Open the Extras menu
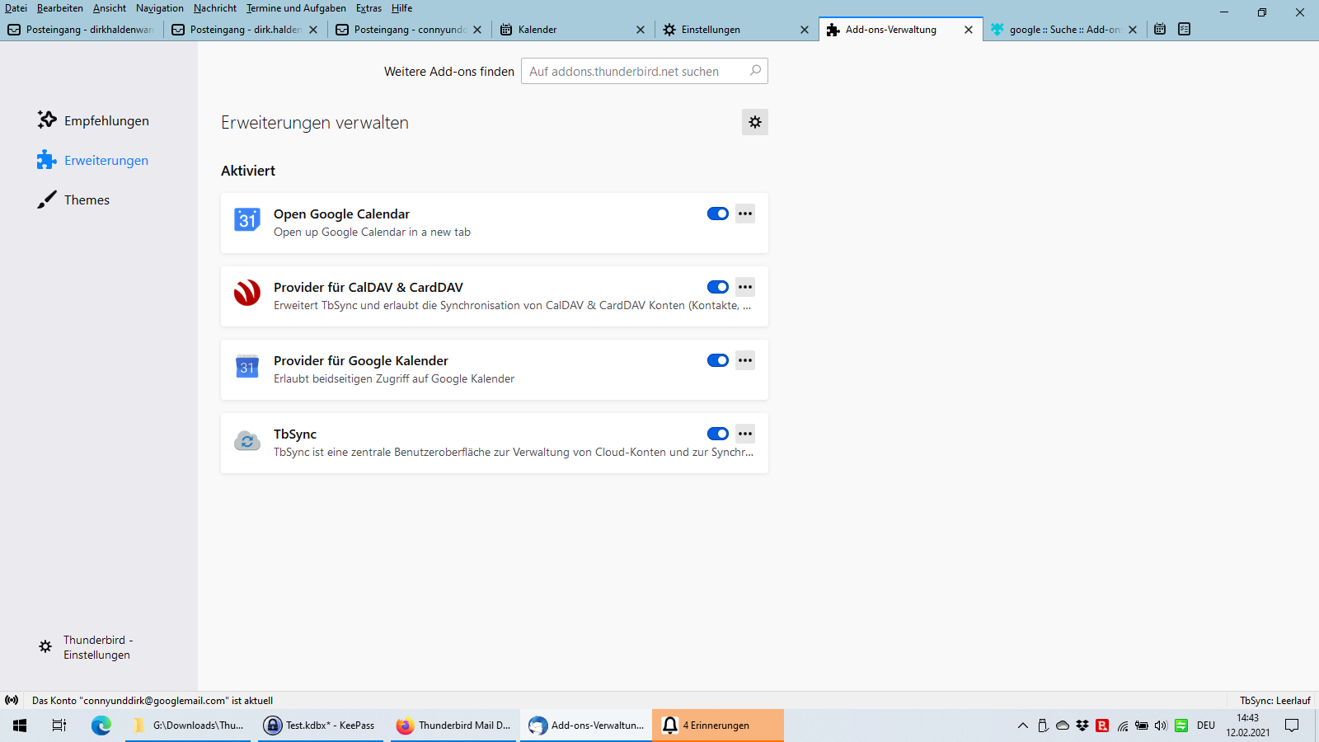The image size is (1319, 742). [x=368, y=8]
